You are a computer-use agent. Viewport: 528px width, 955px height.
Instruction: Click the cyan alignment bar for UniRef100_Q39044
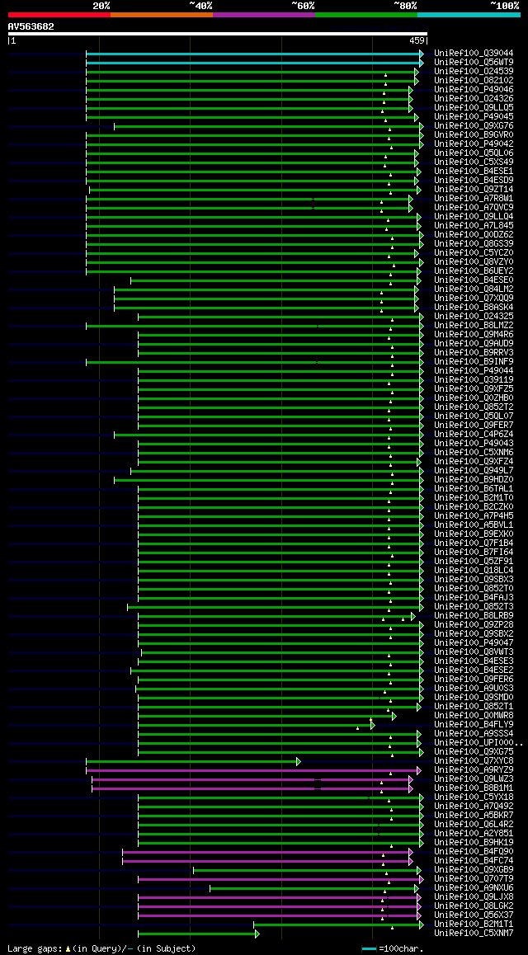pyautogui.click(x=255, y=54)
